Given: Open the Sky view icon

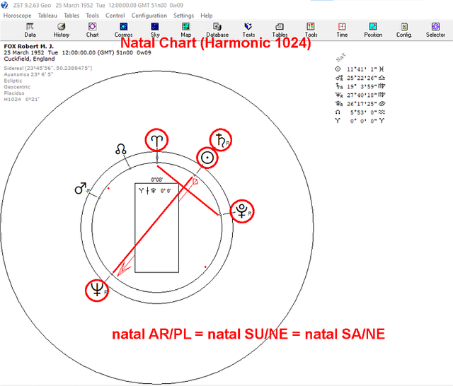Looking at the screenshot, I should click(x=155, y=30).
